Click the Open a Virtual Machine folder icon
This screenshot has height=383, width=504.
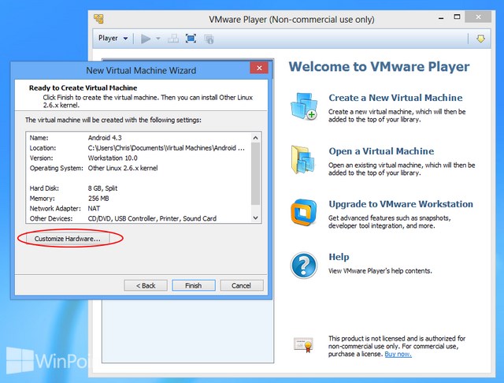(302, 160)
